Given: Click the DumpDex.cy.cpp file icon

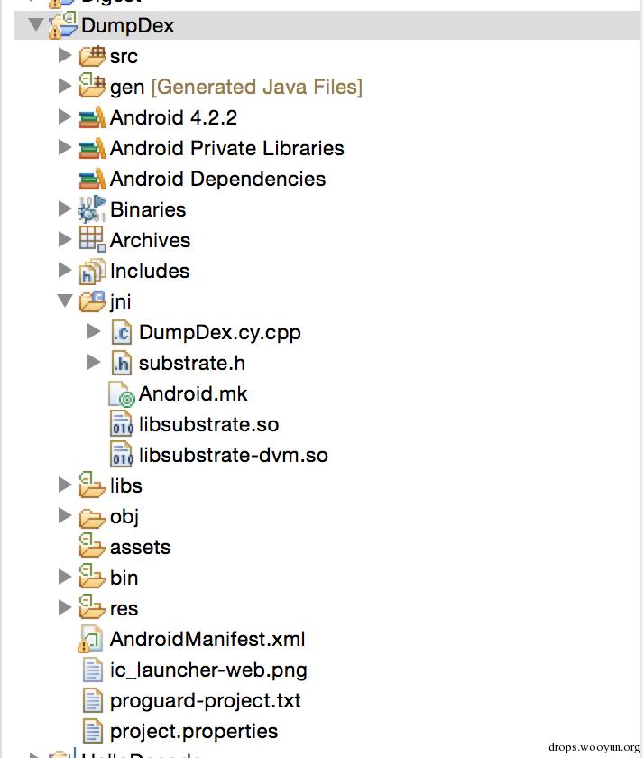Looking at the screenshot, I should pyautogui.click(x=121, y=332).
